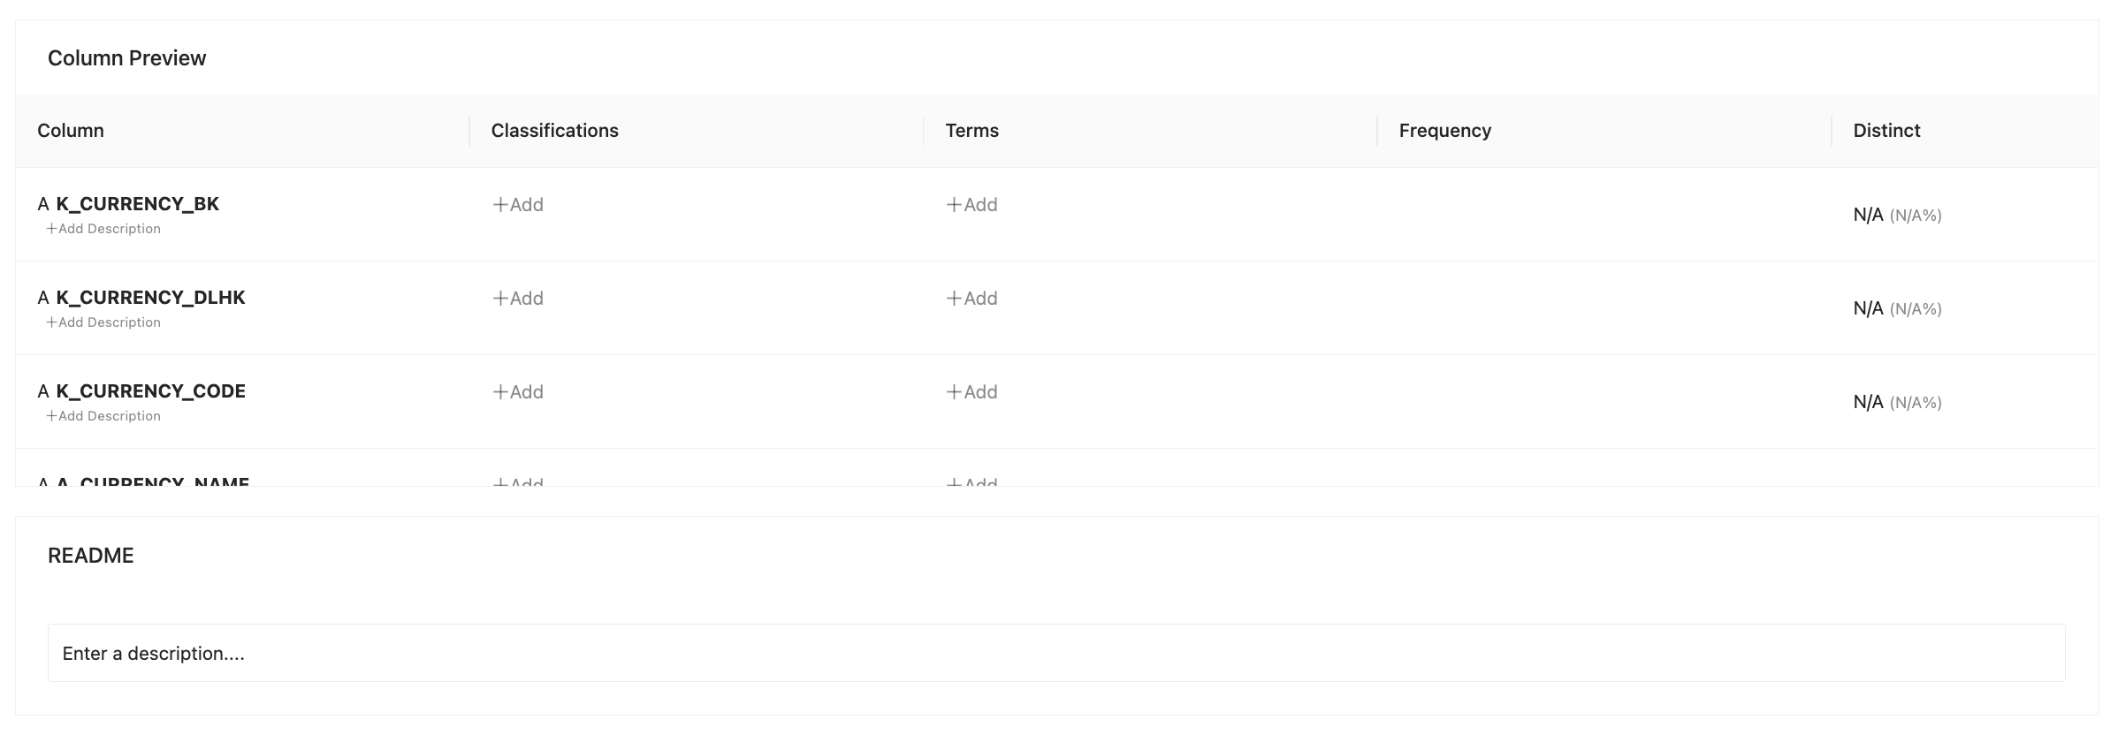Click the string type icon beside K_CURRENCY_DLHK
Screen dimensions: 2118x735
click(43, 298)
